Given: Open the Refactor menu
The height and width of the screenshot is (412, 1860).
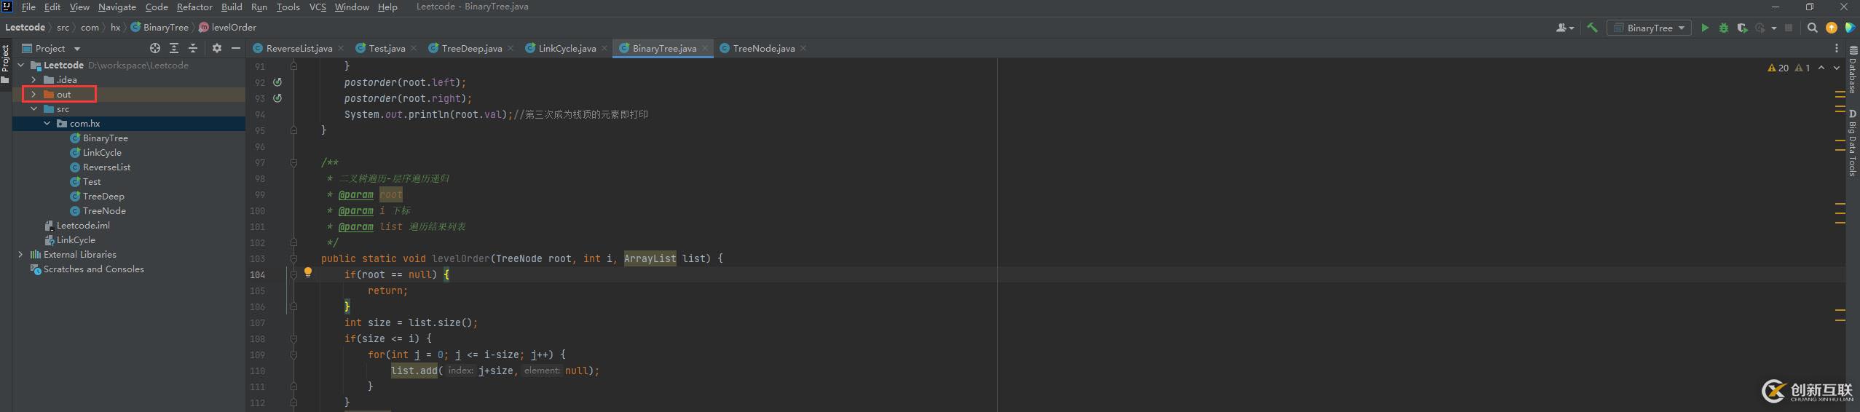Looking at the screenshot, I should [194, 7].
